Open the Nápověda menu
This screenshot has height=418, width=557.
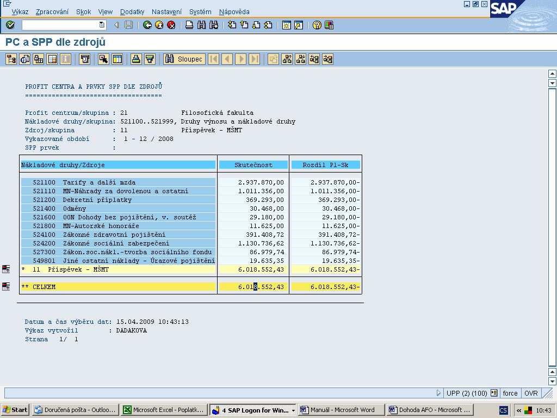pyautogui.click(x=234, y=12)
